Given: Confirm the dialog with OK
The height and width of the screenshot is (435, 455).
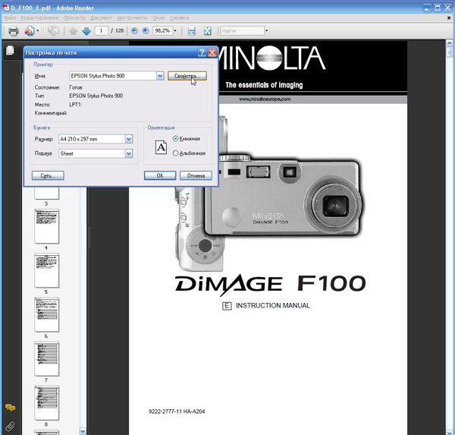Looking at the screenshot, I should (160, 175).
